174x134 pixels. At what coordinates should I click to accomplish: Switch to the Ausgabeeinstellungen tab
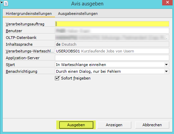pyautogui.click(x=78, y=14)
